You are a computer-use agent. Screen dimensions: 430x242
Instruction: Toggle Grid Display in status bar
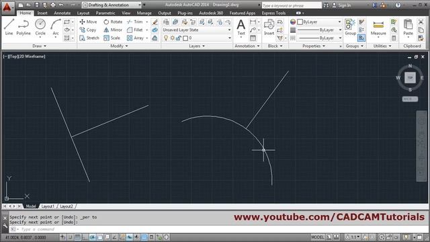pos(78,237)
